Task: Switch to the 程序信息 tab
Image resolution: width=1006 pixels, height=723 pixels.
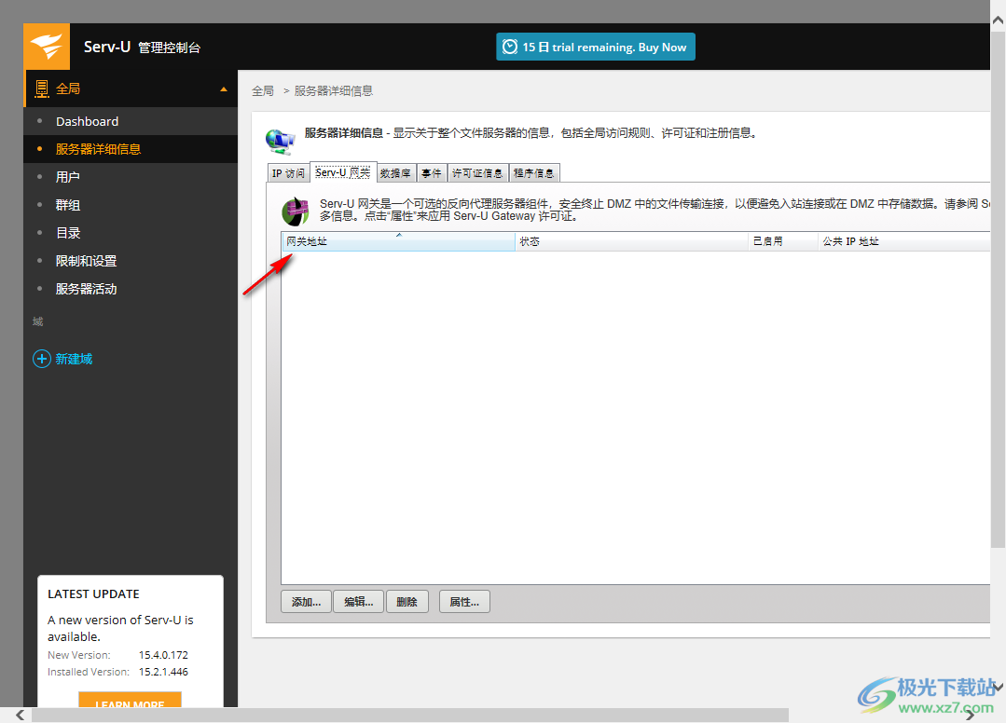Action: [534, 173]
